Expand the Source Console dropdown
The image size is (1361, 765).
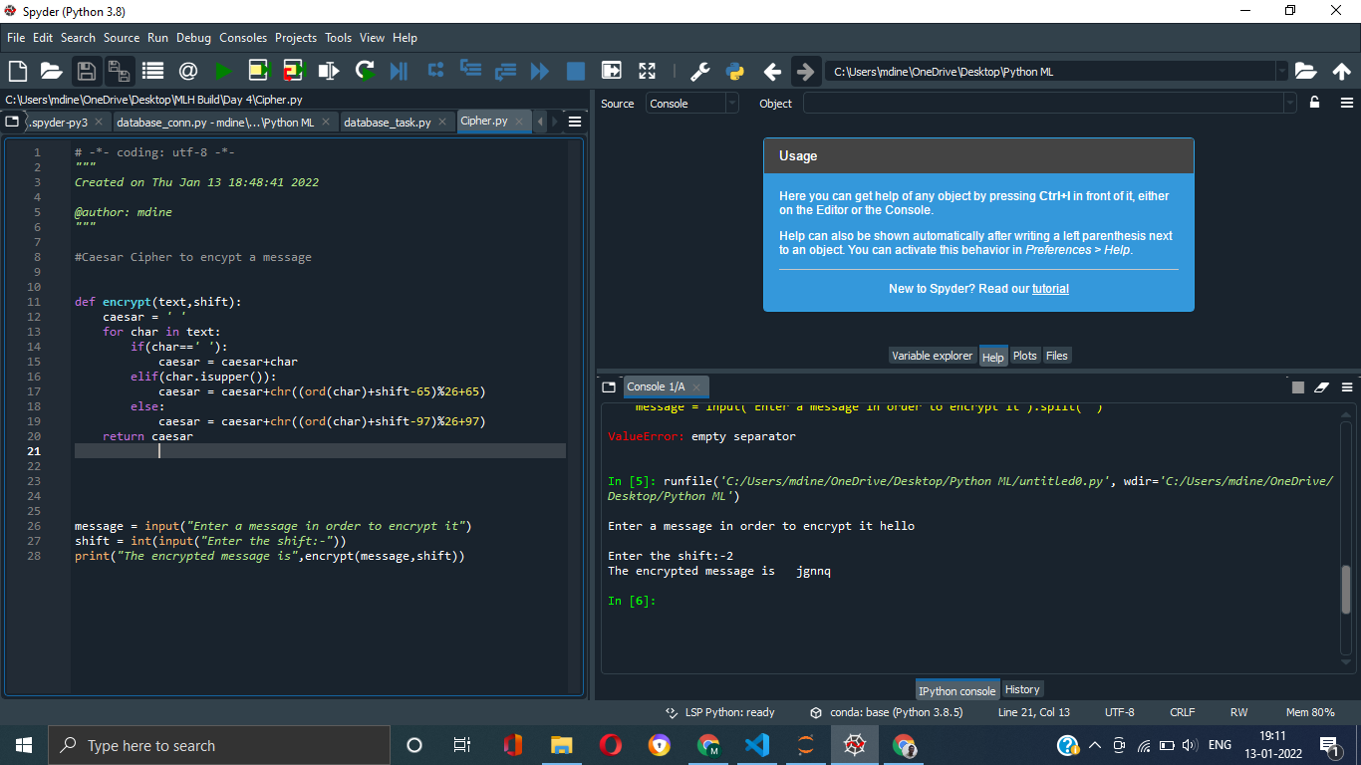point(692,103)
